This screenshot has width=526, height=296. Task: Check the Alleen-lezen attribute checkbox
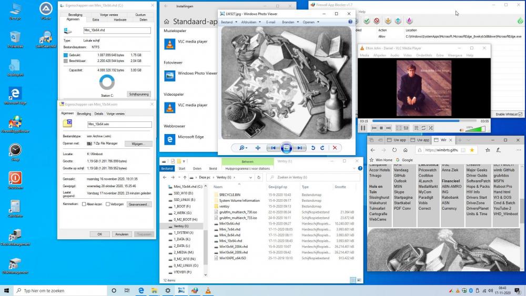click(x=84, y=204)
